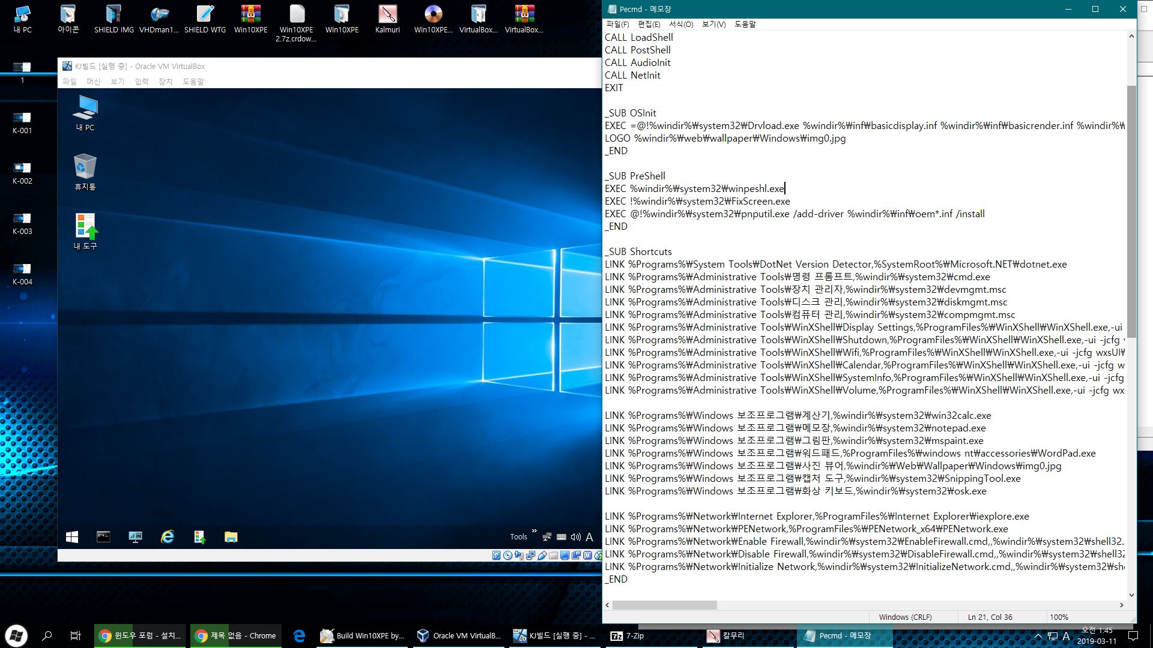Open the network monitor icon in guest taskbar

coord(135,537)
